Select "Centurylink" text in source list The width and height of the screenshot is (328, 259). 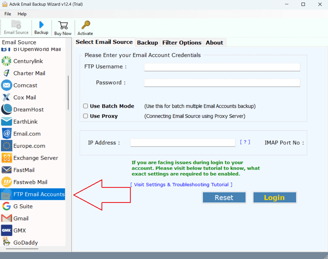coord(28,61)
